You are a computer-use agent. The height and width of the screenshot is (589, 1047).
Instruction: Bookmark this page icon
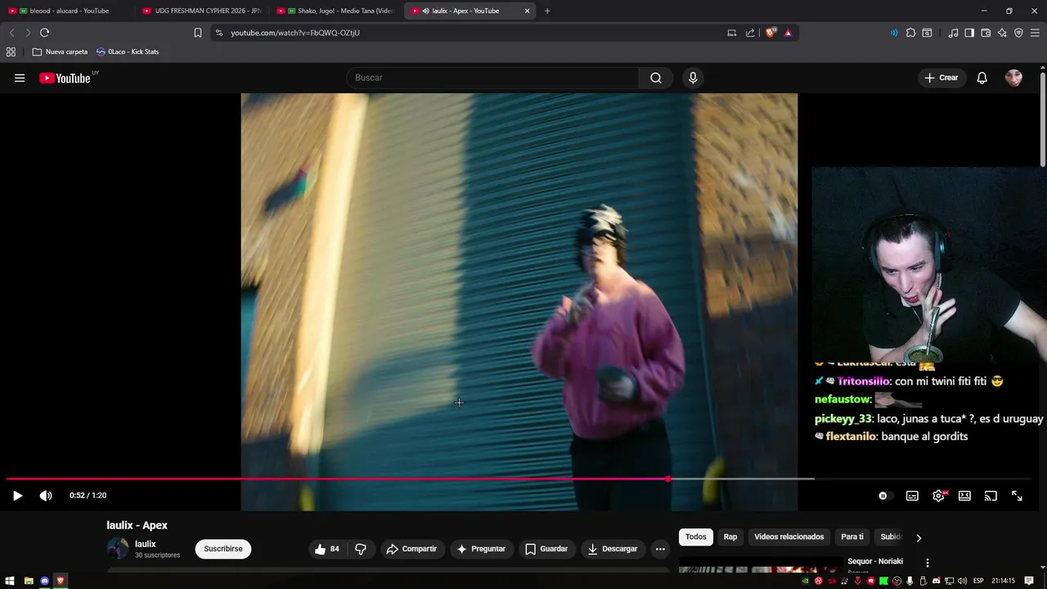pos(198,33)
